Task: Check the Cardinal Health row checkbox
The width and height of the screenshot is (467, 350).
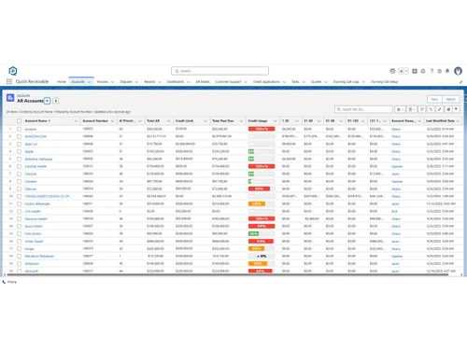Action: coord(20,166)
